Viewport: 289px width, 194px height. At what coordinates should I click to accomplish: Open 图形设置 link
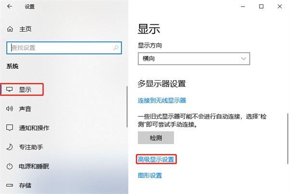tap(150, 175)
